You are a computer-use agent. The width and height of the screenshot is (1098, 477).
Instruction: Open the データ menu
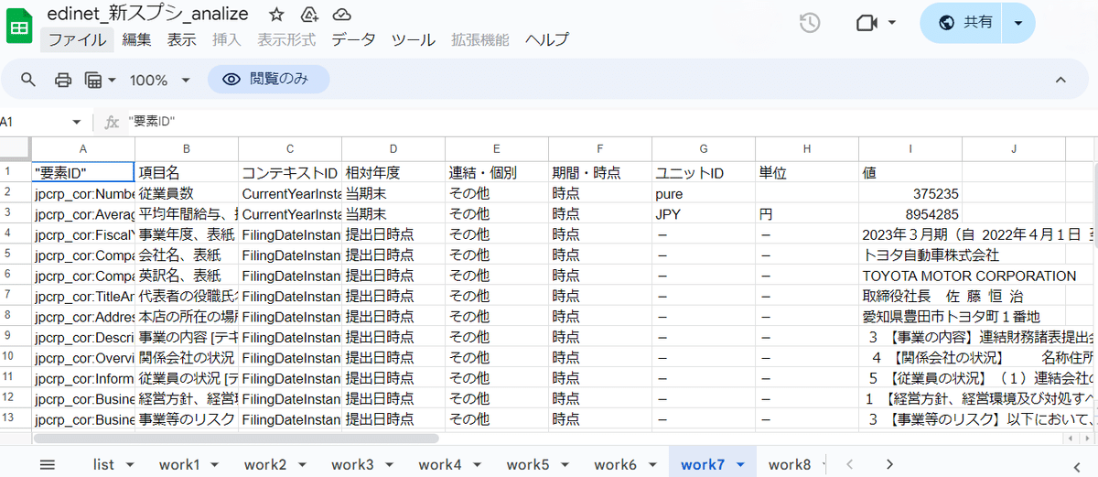point(353,39)
